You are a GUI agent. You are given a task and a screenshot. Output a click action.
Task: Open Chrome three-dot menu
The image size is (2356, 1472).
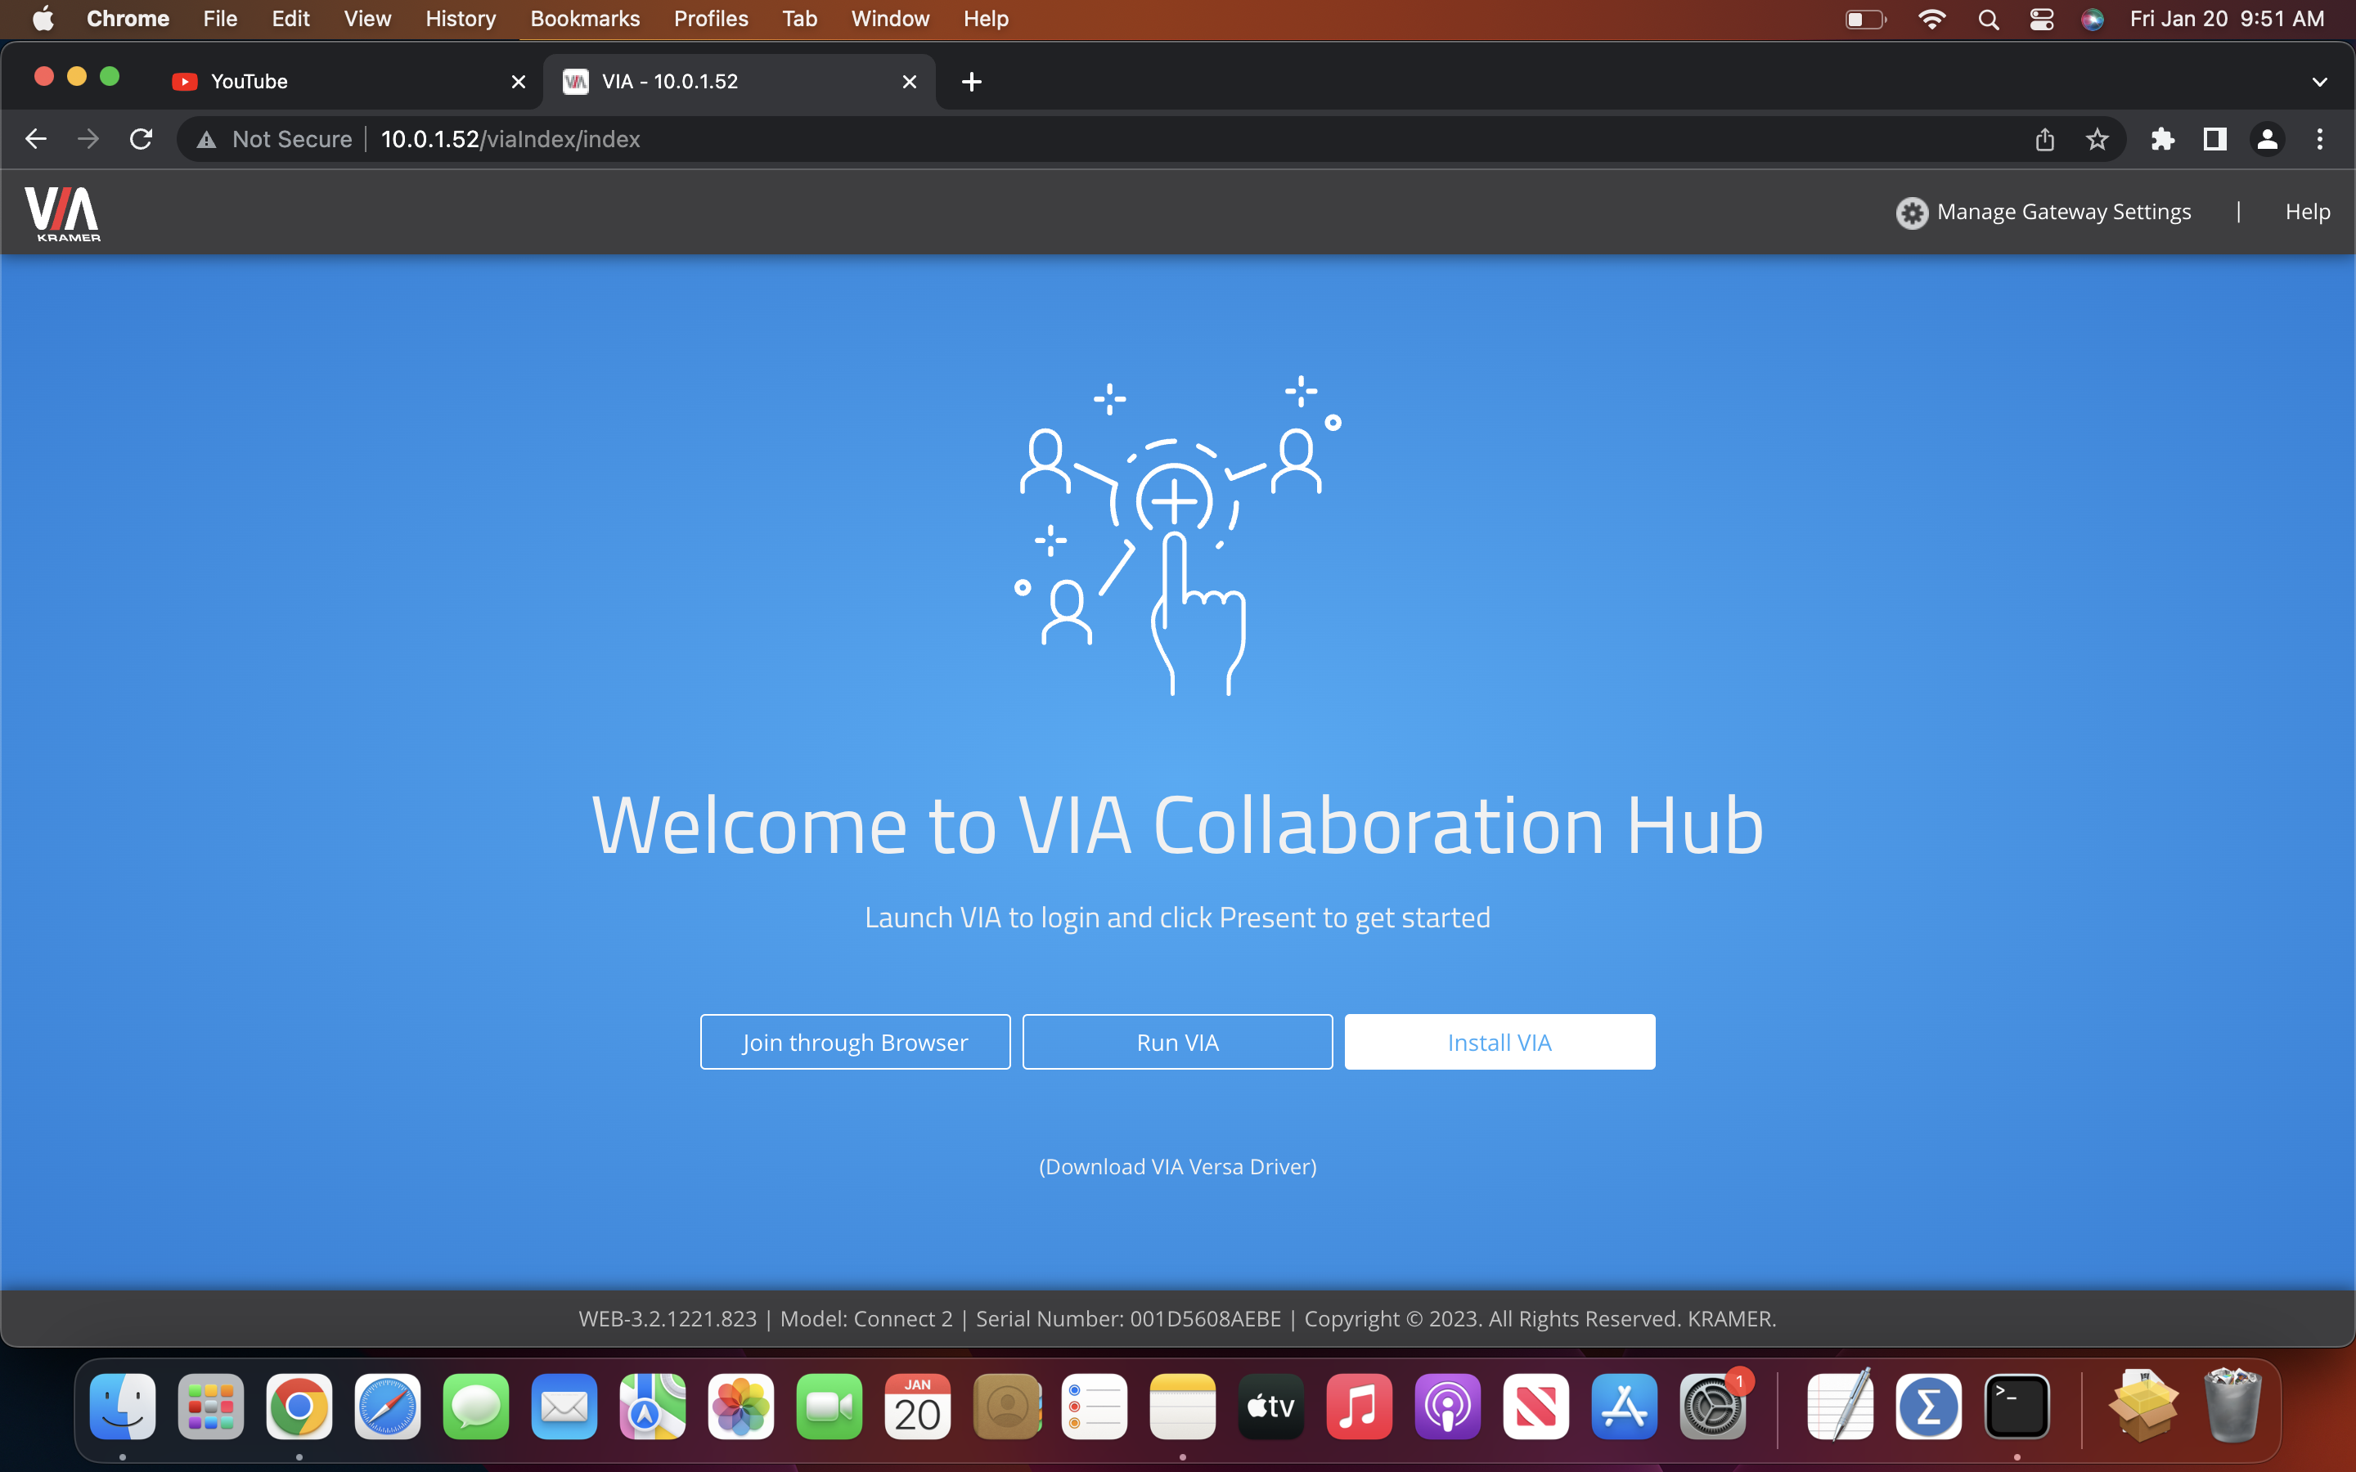pyautogui.click(x=2320, y=139)
